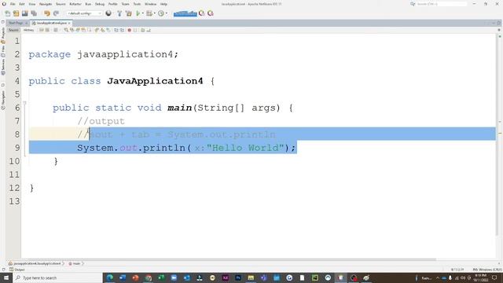Click the New File toolbar icon
Image resolution: width=503 pixels, height=283 pixels.
pos(7,13)
